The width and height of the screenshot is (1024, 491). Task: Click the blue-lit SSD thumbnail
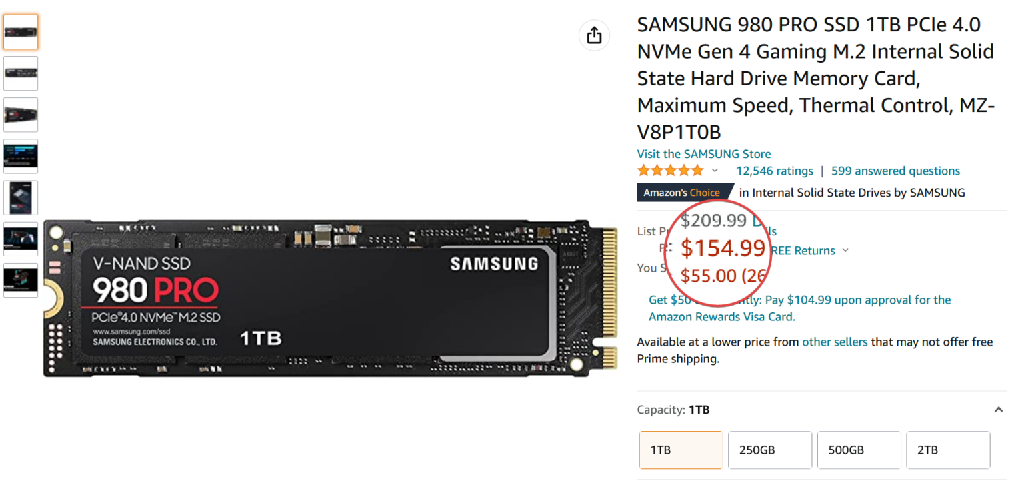[21, 155]
